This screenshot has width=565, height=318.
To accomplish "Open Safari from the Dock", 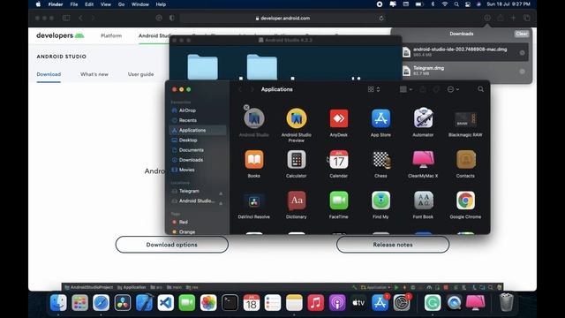I will coord(102,302).
